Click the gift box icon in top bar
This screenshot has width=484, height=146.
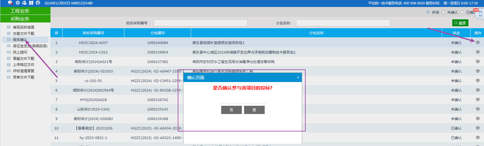31,3
